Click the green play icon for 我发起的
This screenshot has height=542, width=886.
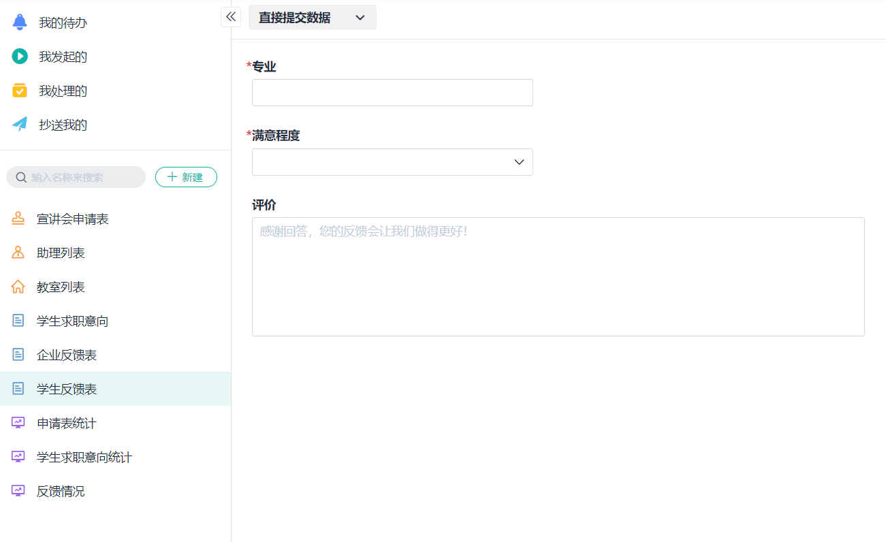point(20,57)
